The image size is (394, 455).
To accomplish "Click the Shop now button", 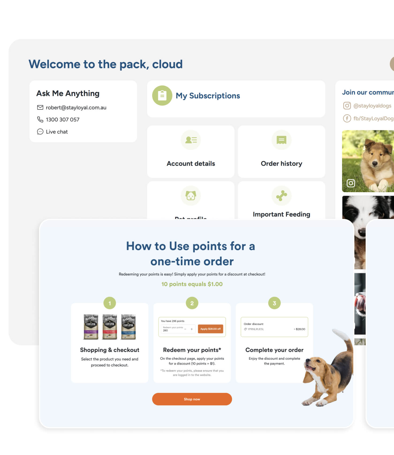I will click(x=192, y=399).
